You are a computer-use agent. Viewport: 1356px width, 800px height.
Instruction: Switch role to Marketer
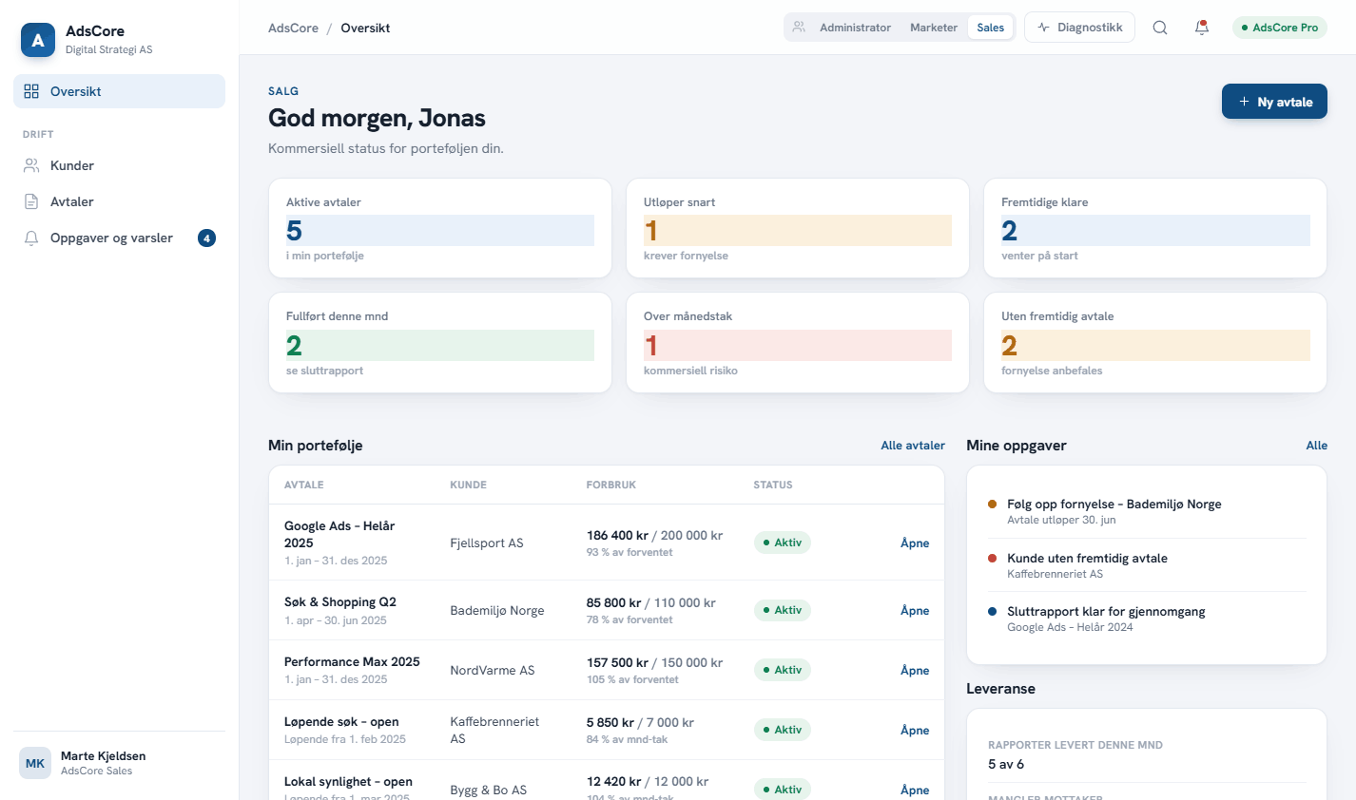point(934,28)
